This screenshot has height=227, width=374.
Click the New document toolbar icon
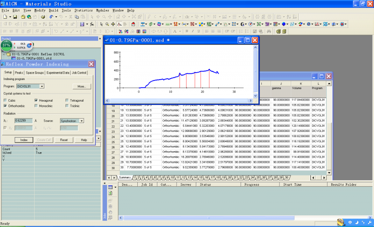4,17
